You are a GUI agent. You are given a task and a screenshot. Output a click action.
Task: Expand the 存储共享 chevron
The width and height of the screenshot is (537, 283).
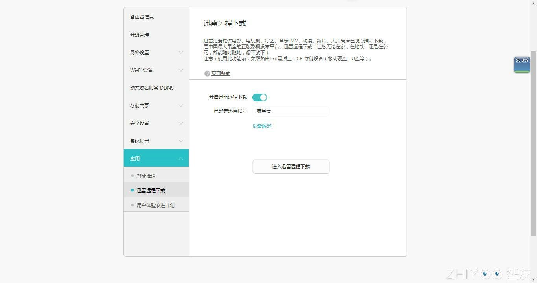click(181, 105)
